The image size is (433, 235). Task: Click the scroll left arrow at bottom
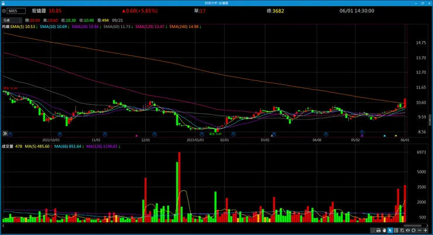coord(4,226)
